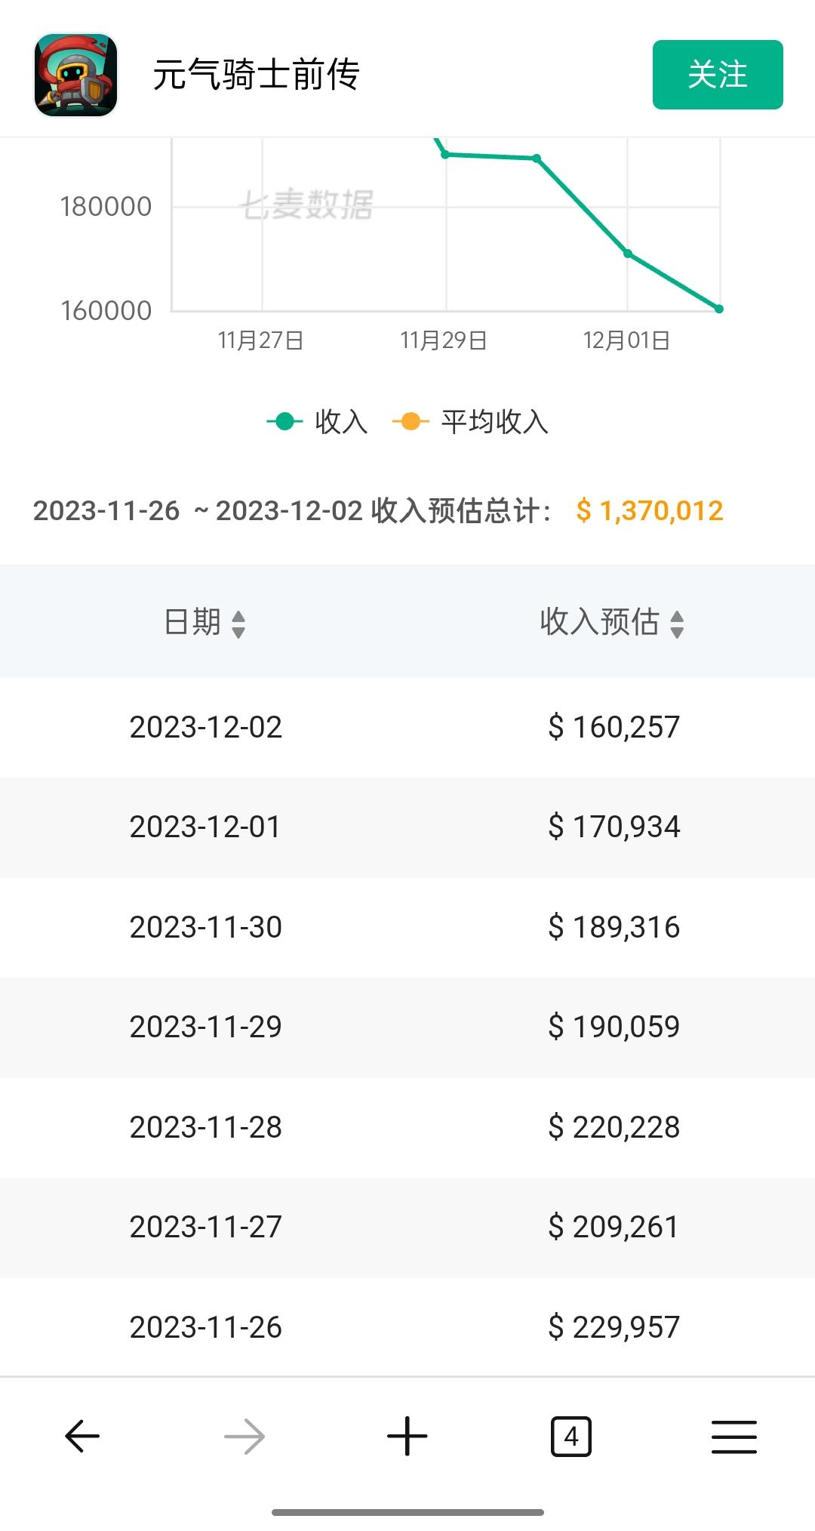Click the 12月01日 data point on chart
This screenshot has height=1531, width=815.
click(628, 254)
